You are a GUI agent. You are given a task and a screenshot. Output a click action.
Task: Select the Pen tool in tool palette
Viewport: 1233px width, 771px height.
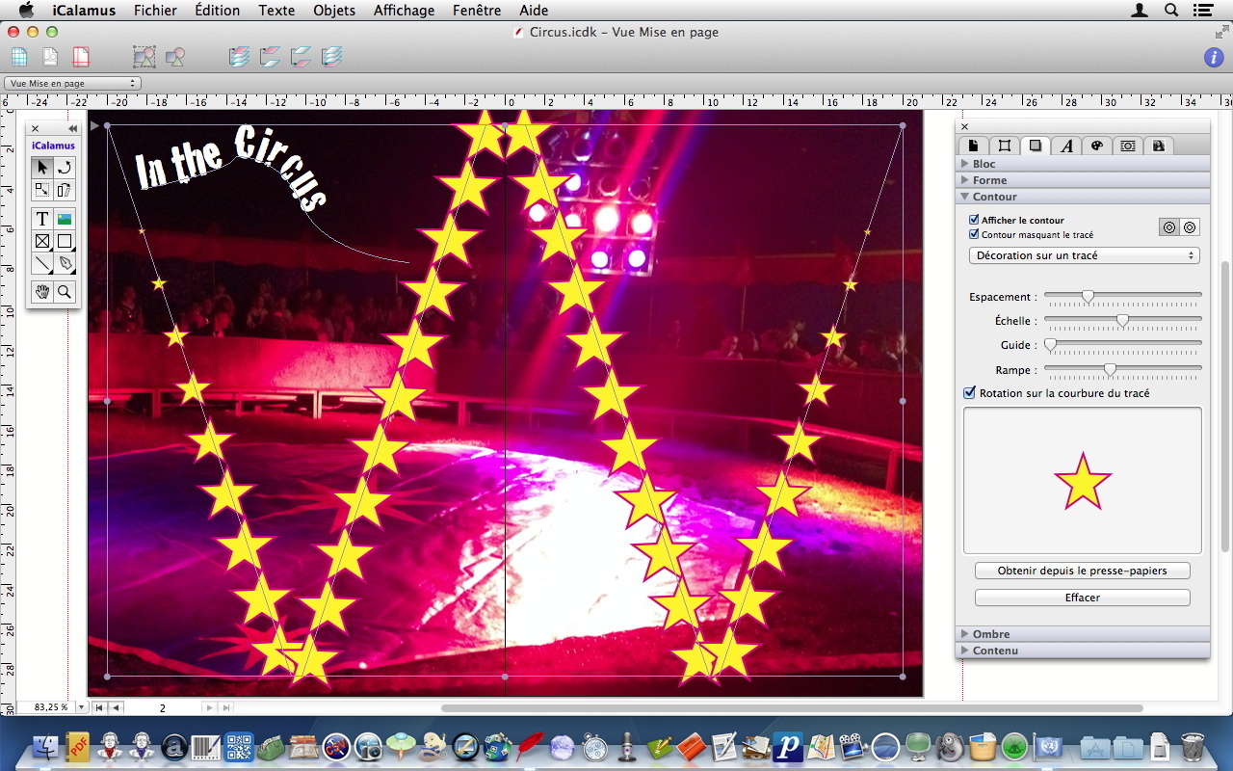click(65, 263)
